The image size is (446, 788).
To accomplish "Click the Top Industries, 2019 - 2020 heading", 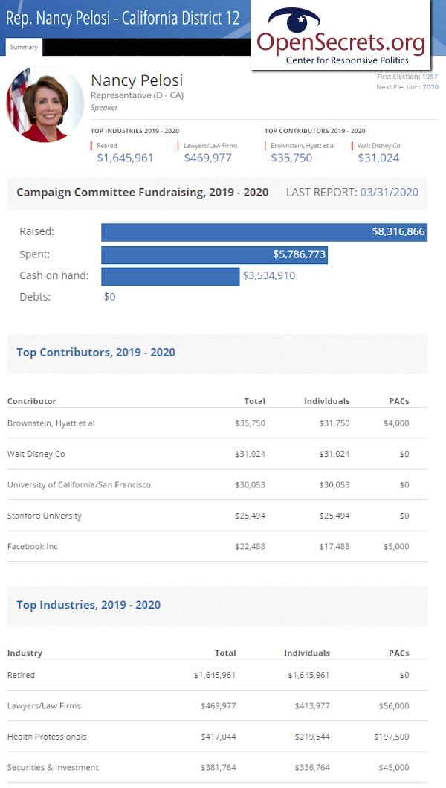I will click(88, 605).
